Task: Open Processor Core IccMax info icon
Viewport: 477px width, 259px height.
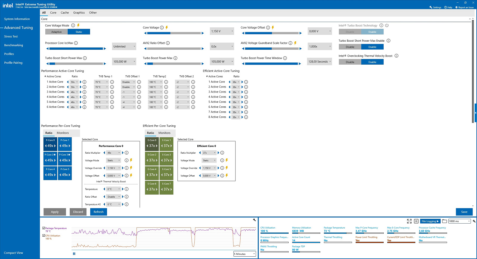Action: [76, 43]
